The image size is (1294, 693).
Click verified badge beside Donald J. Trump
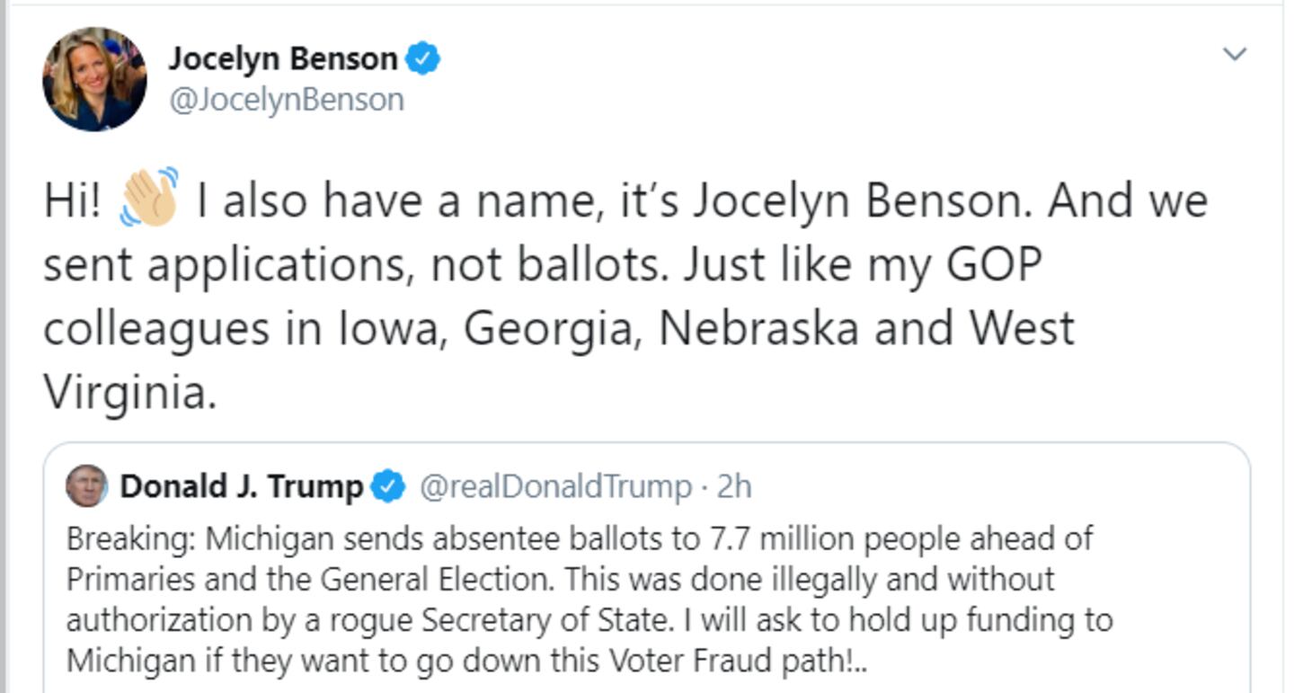388,486
